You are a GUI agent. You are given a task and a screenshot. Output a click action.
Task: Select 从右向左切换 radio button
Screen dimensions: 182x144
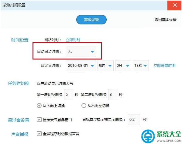coord(84,106)
